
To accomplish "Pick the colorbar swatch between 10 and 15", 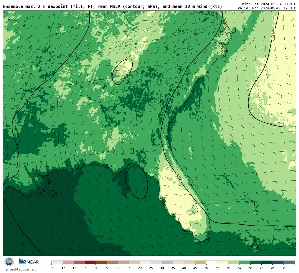I will click(x=123, y=262).
